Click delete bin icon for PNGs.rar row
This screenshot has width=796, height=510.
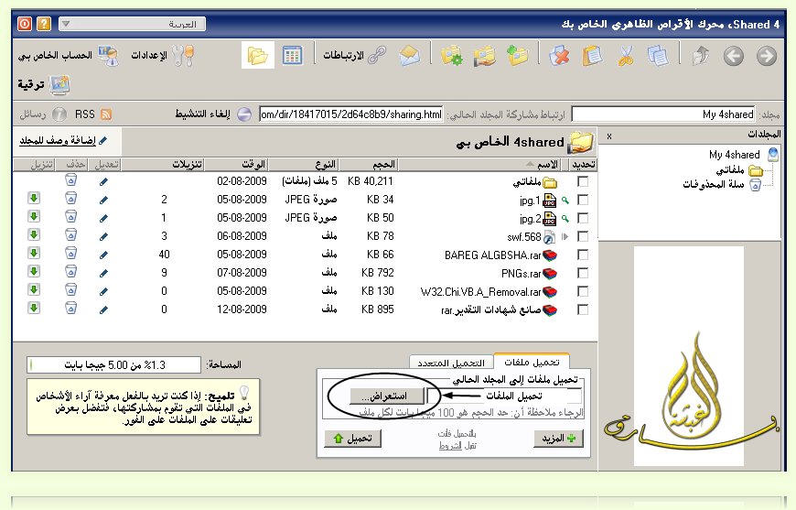point(71,272)
